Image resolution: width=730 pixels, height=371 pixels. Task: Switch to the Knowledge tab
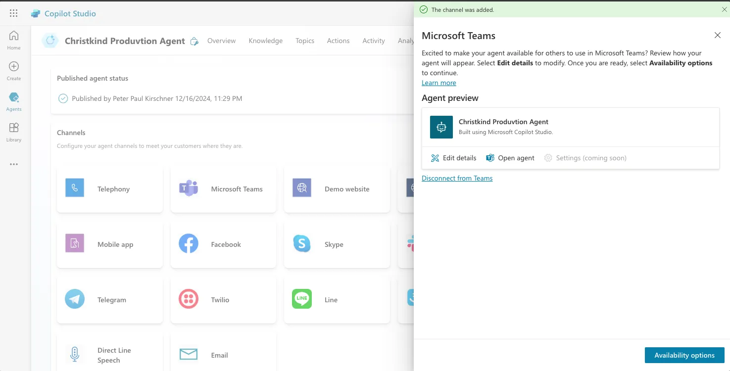[265, 41]
